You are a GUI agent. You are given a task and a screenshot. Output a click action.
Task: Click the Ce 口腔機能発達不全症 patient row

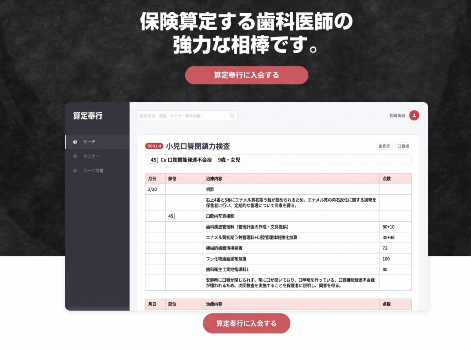(278, 160)
